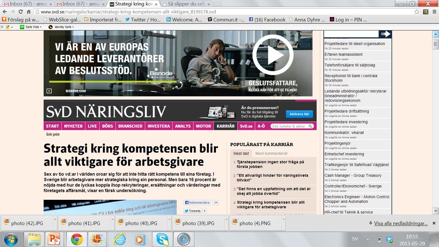Open PowerPoint from taskbar

point(54,240)
